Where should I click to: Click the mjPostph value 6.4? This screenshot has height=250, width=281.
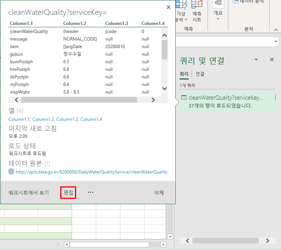point(66,84)
